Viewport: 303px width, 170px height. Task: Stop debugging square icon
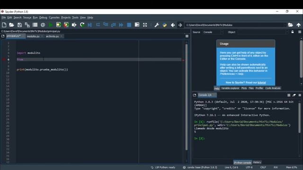click(x=129, y=25)
